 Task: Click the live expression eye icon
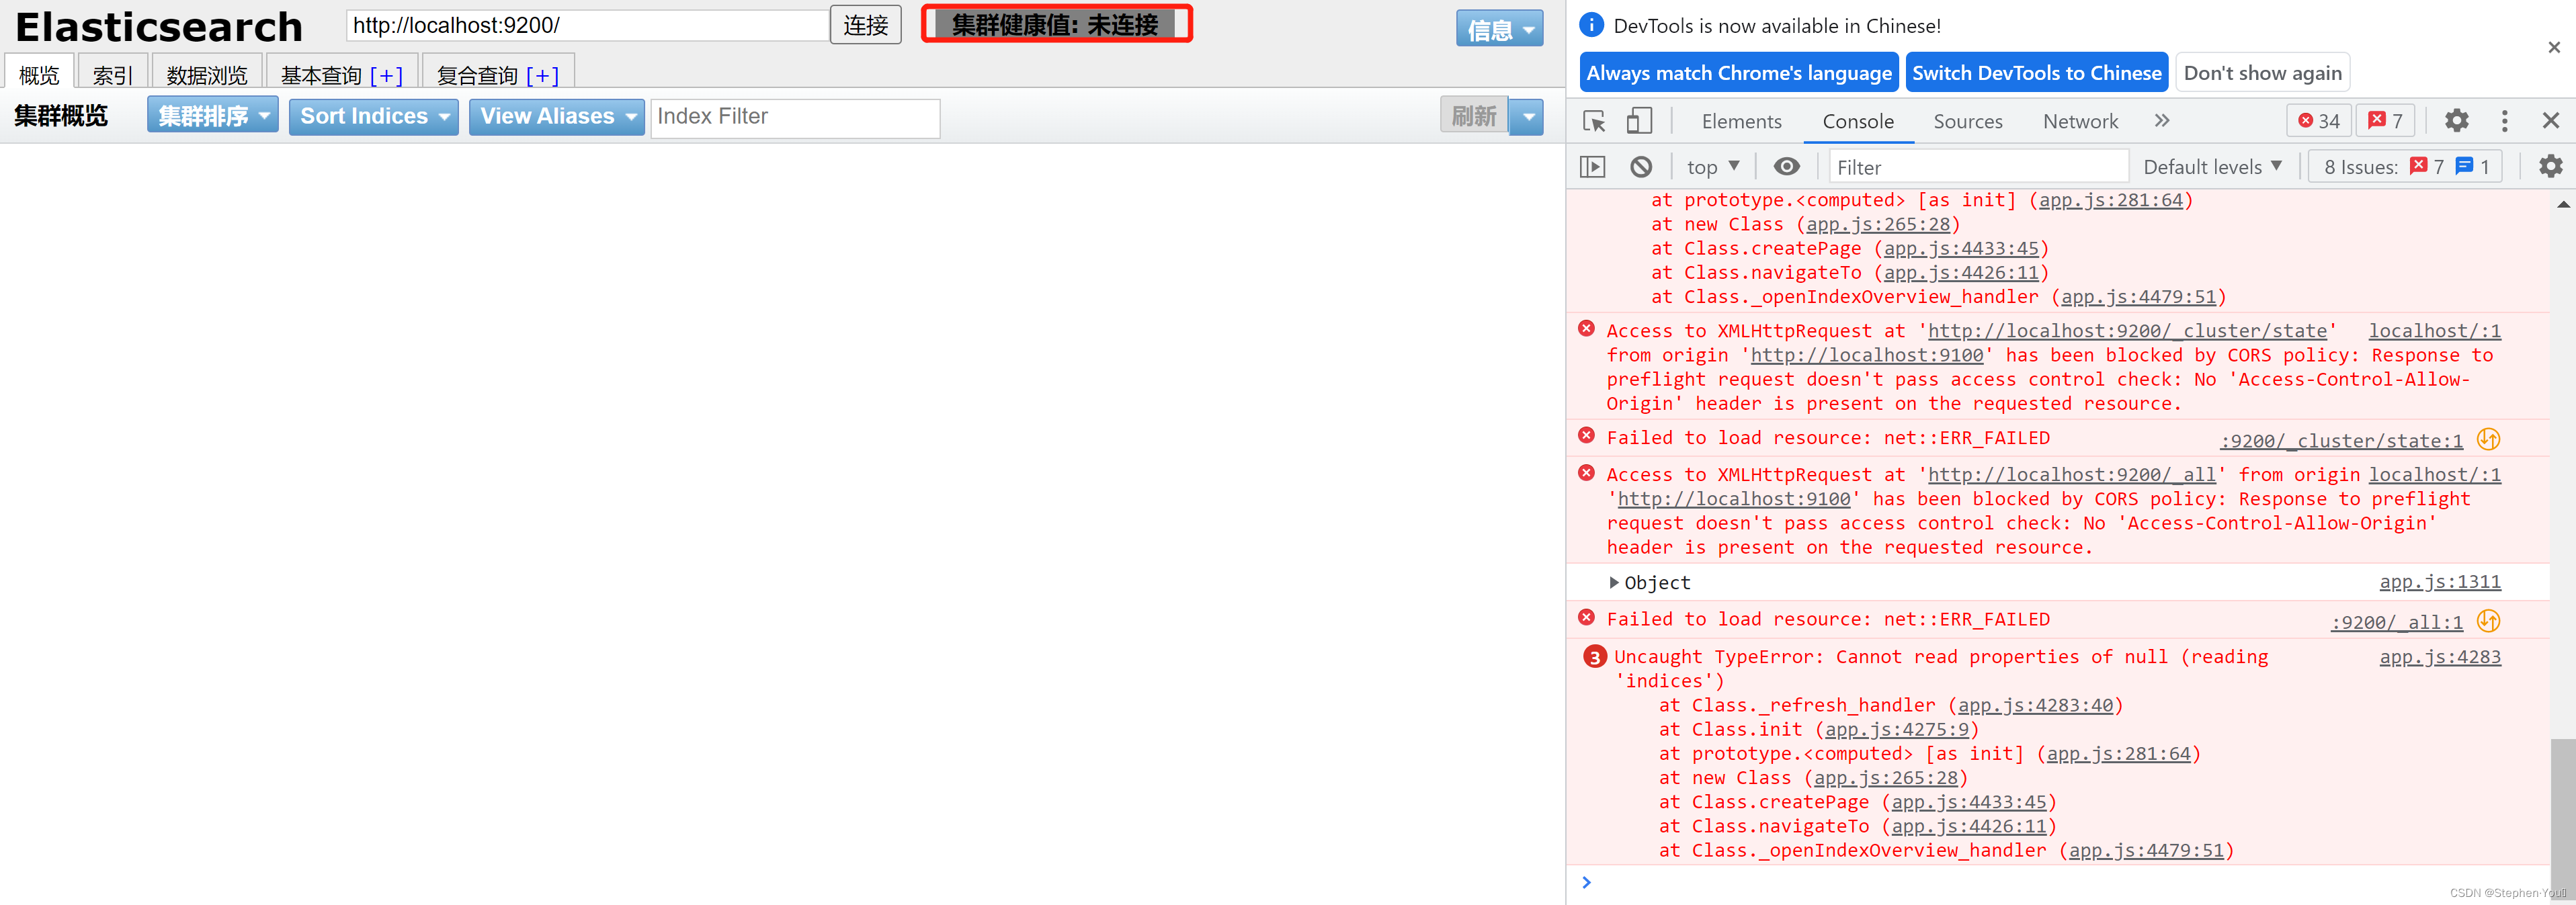1786,167
